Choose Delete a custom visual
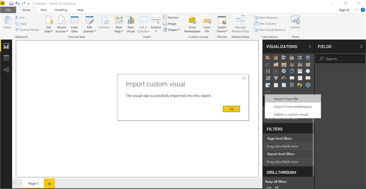Screen dimensions: 366x189 point(293,114)
